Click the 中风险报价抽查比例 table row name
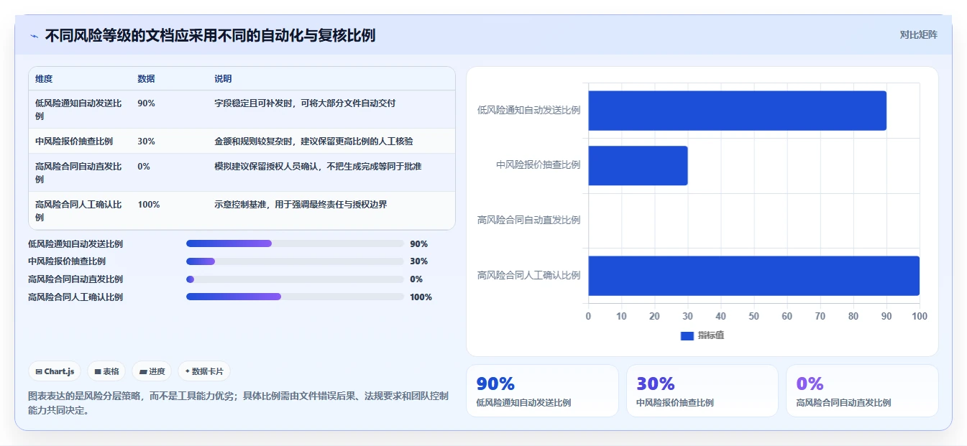The width and height of the screenshot is (967, 446). click(x=74, y=141)
